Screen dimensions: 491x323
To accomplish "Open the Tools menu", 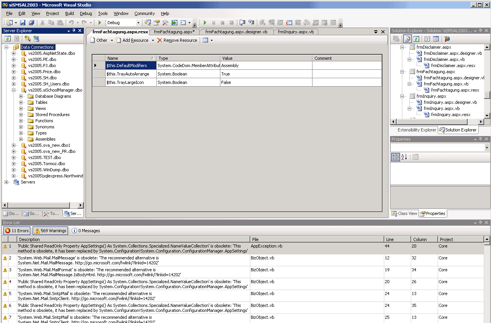I will 103,13.
